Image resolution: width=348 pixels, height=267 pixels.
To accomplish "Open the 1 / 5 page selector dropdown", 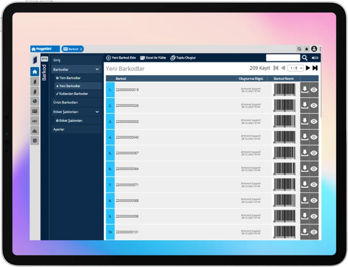I will [x=296, y=68].
